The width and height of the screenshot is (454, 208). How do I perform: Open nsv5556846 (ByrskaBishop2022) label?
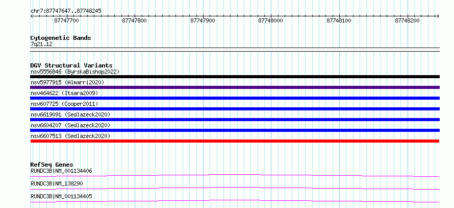[x=75, y=72]
